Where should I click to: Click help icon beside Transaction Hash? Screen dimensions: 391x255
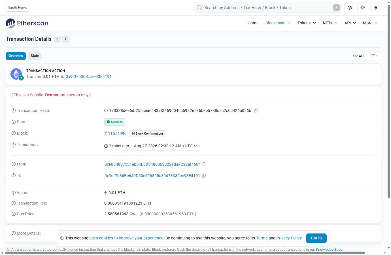click(x=14, y=110)
